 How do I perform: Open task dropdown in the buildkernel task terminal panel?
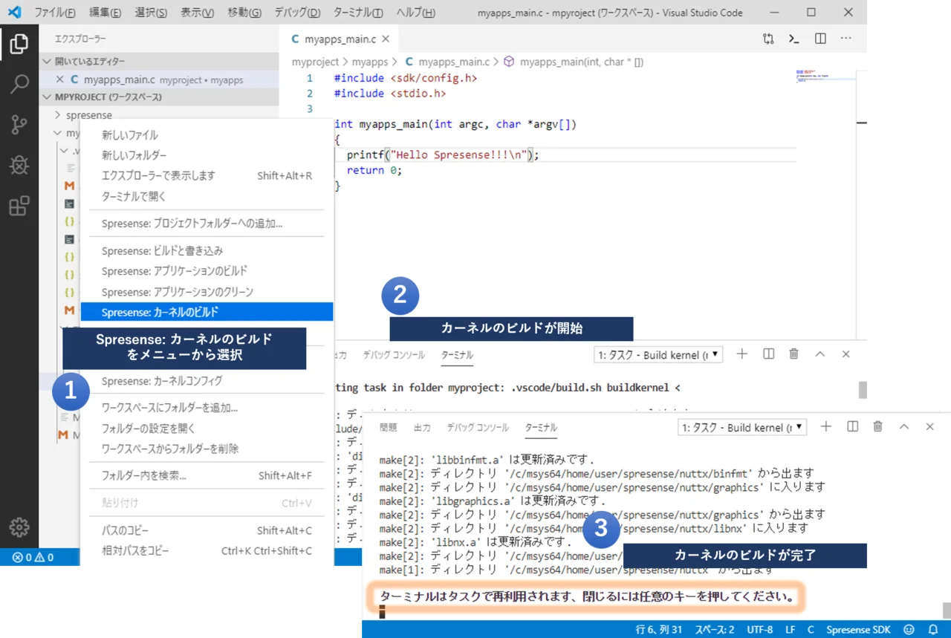[658, 355]
